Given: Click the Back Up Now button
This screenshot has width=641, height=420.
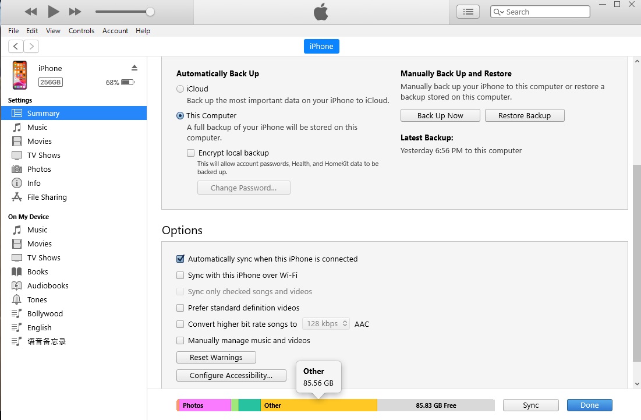Looking at the screenshot, I should coord(440,116).
